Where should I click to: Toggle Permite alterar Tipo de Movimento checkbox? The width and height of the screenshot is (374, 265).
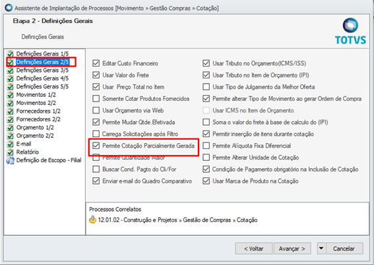(206, 99)
